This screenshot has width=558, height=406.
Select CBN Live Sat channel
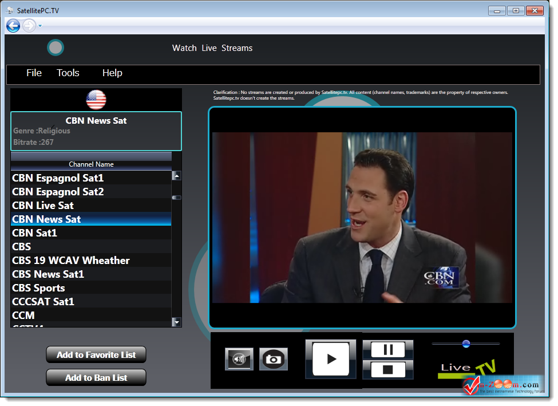tap(91, 206)
